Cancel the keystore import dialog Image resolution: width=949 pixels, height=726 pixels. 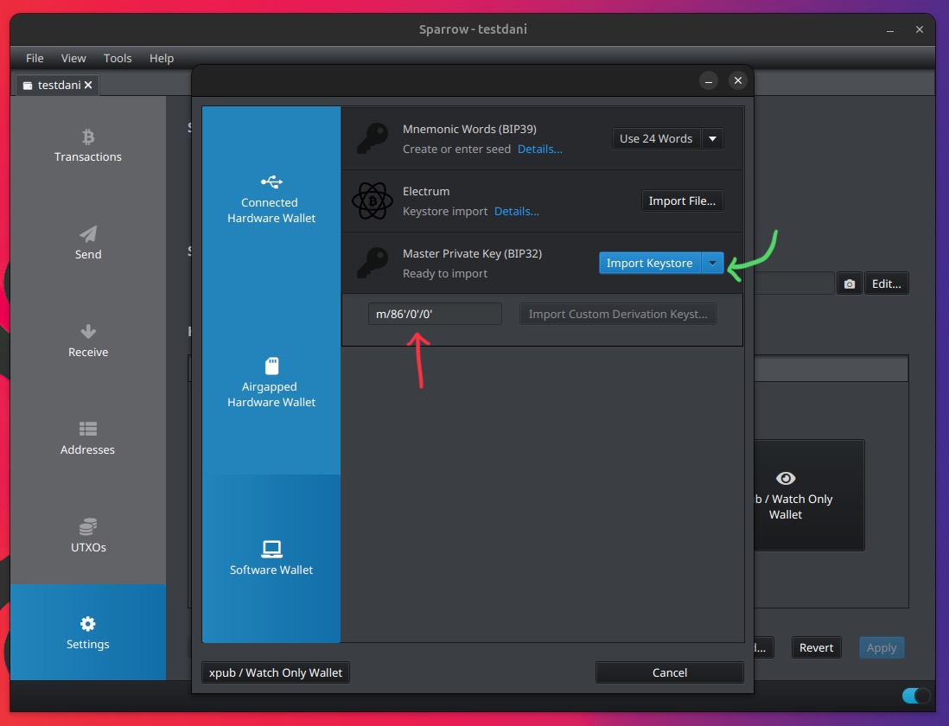coord(669,672)
